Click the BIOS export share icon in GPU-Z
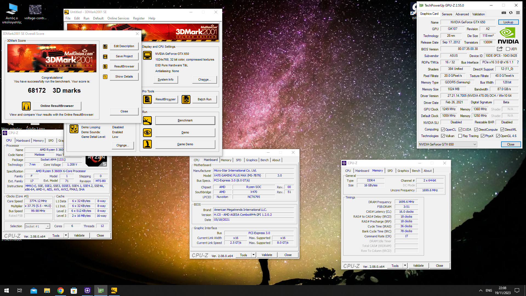This screenshot has width=526, height=296. point(500,49)
